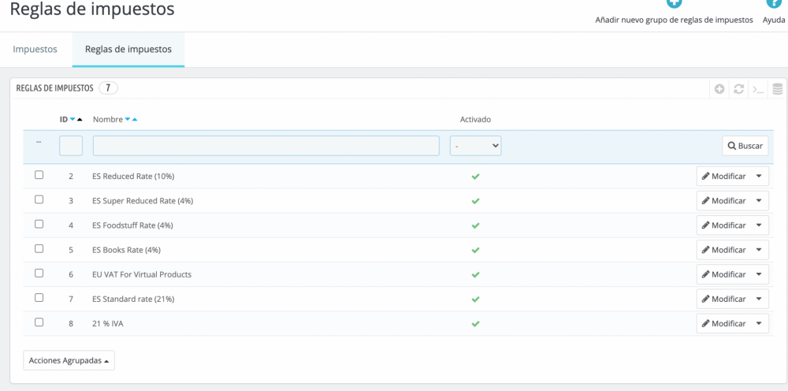Toggle enabled checkmark for EU VAT Virtual Products
Screen dimensions: 788x391
(x=475, y=275)
